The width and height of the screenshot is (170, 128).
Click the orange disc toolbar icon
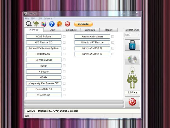pyautogui.click(x=59, y=24)
